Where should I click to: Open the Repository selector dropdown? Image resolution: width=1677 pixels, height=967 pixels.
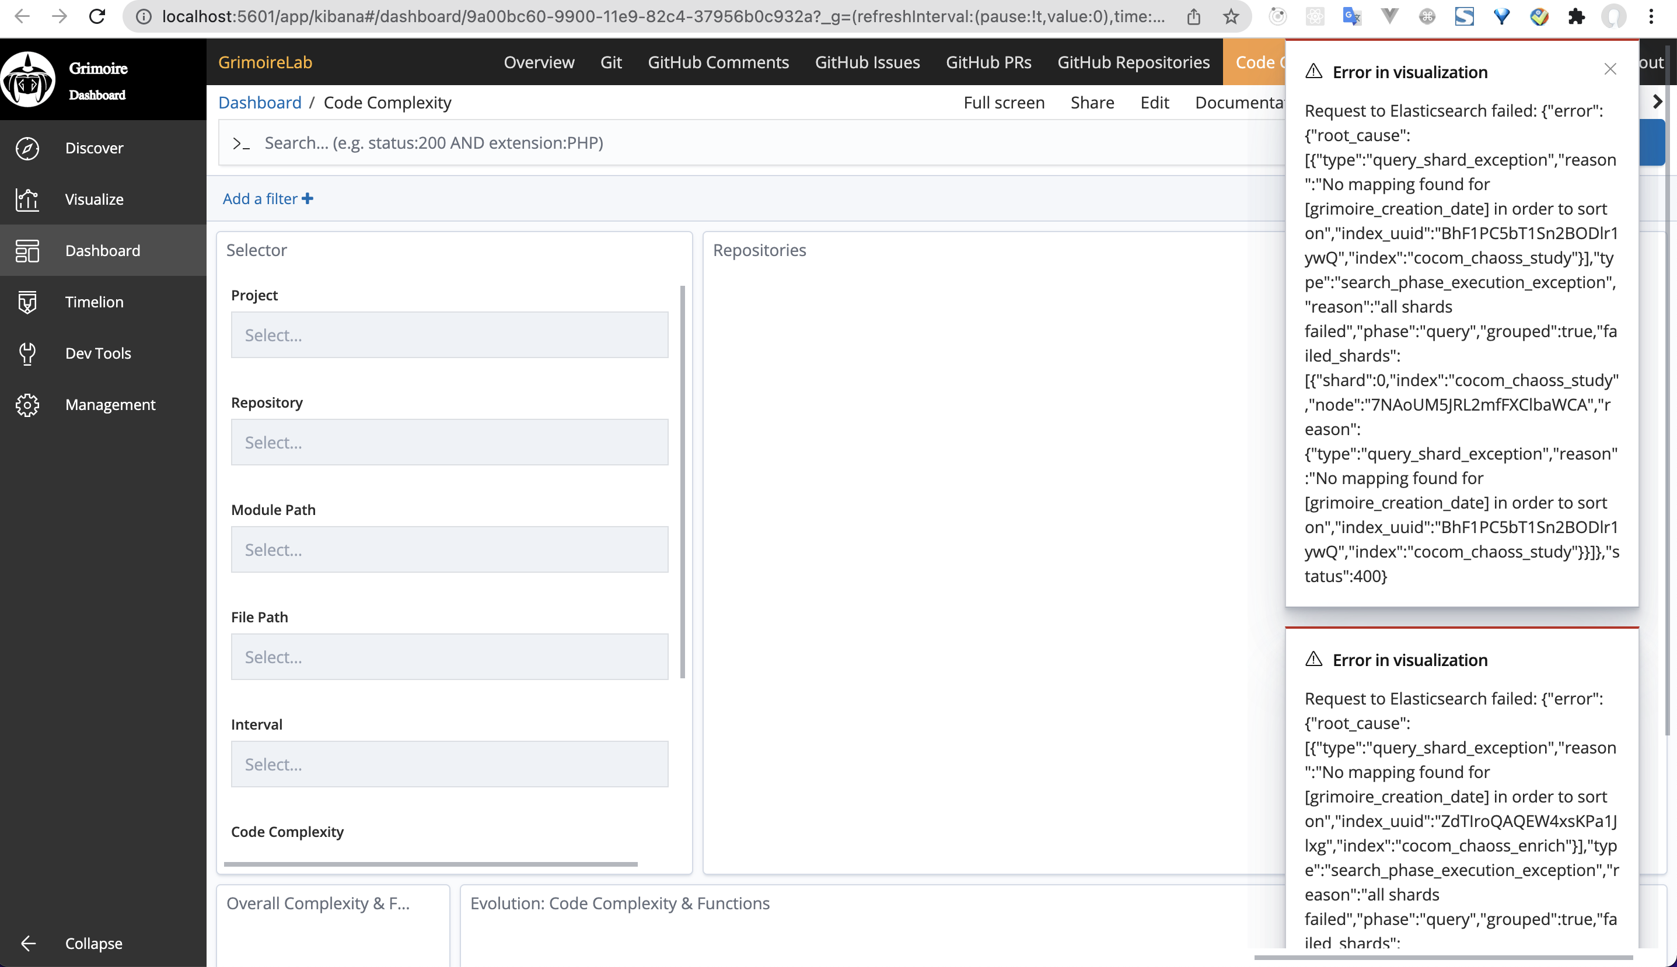[x=449, y=442]
